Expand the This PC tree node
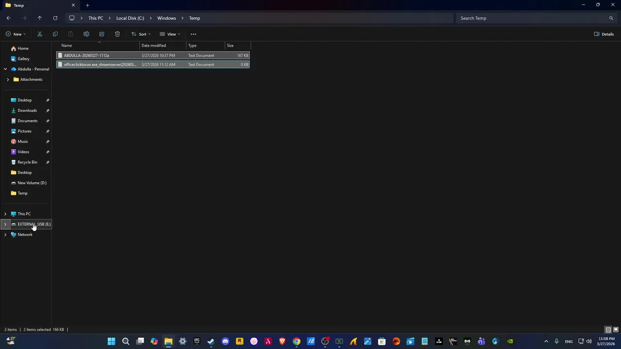 pos(5,214)
